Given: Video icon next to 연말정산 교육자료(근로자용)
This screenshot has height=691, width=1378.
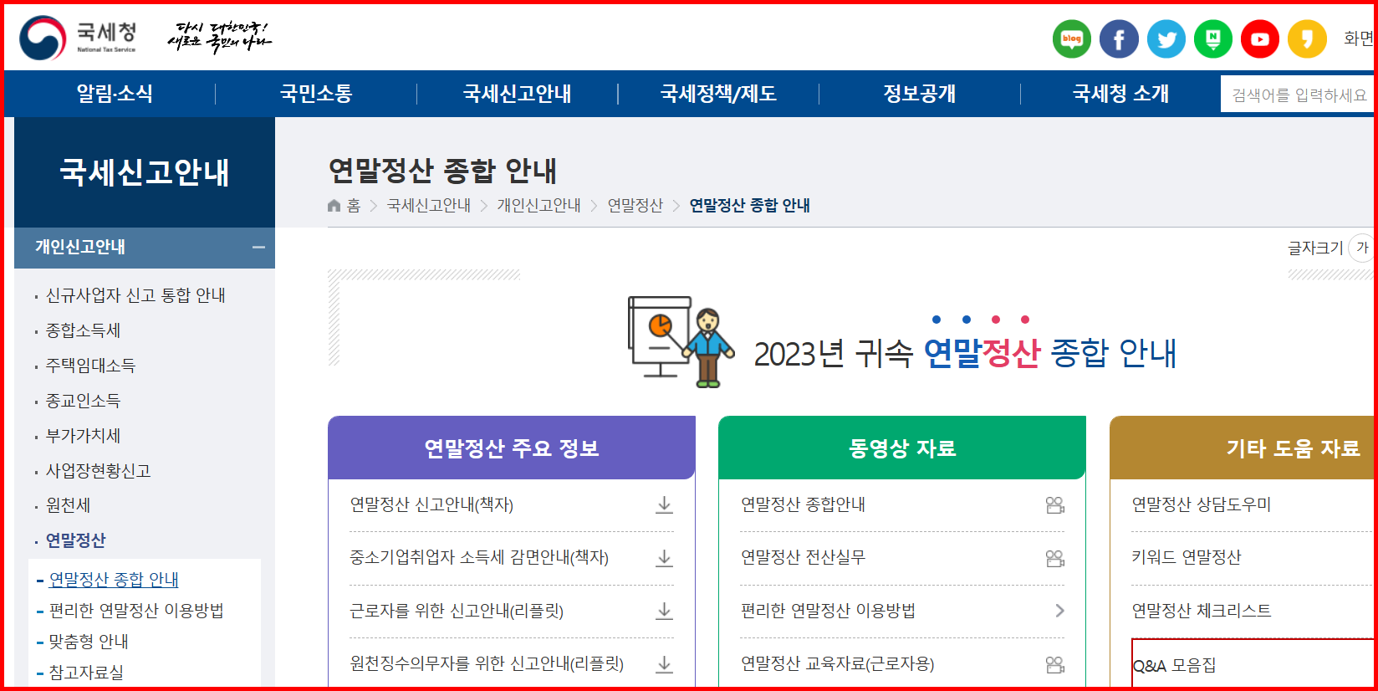Looking at the screenshot, I should tap(1055, 664).
